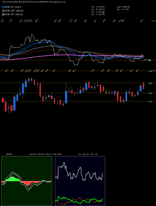Click the white line's highest peak on EMA chart
The image size is (156, 206).
click(32, 35)
